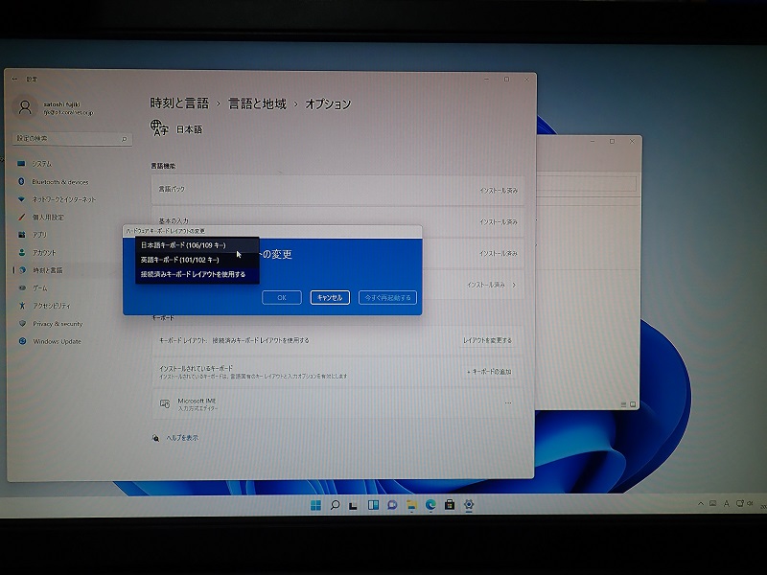Click OK in the keyboard layout dialog
This screenshot has height=575, width=767.
tap(282, 297)
